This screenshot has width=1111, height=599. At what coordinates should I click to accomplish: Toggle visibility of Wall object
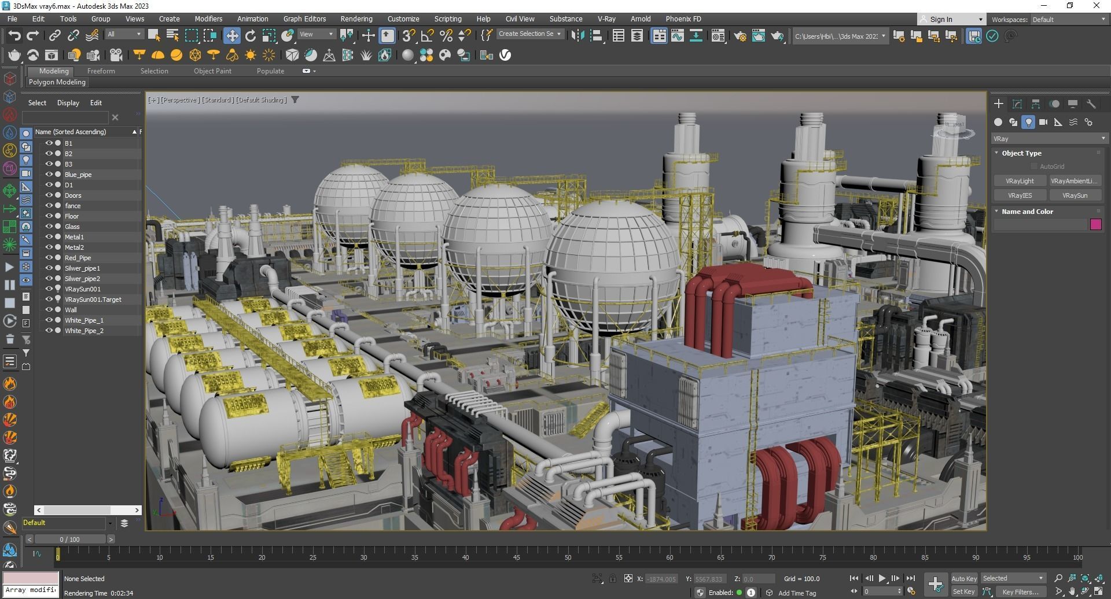click(49, 309)
